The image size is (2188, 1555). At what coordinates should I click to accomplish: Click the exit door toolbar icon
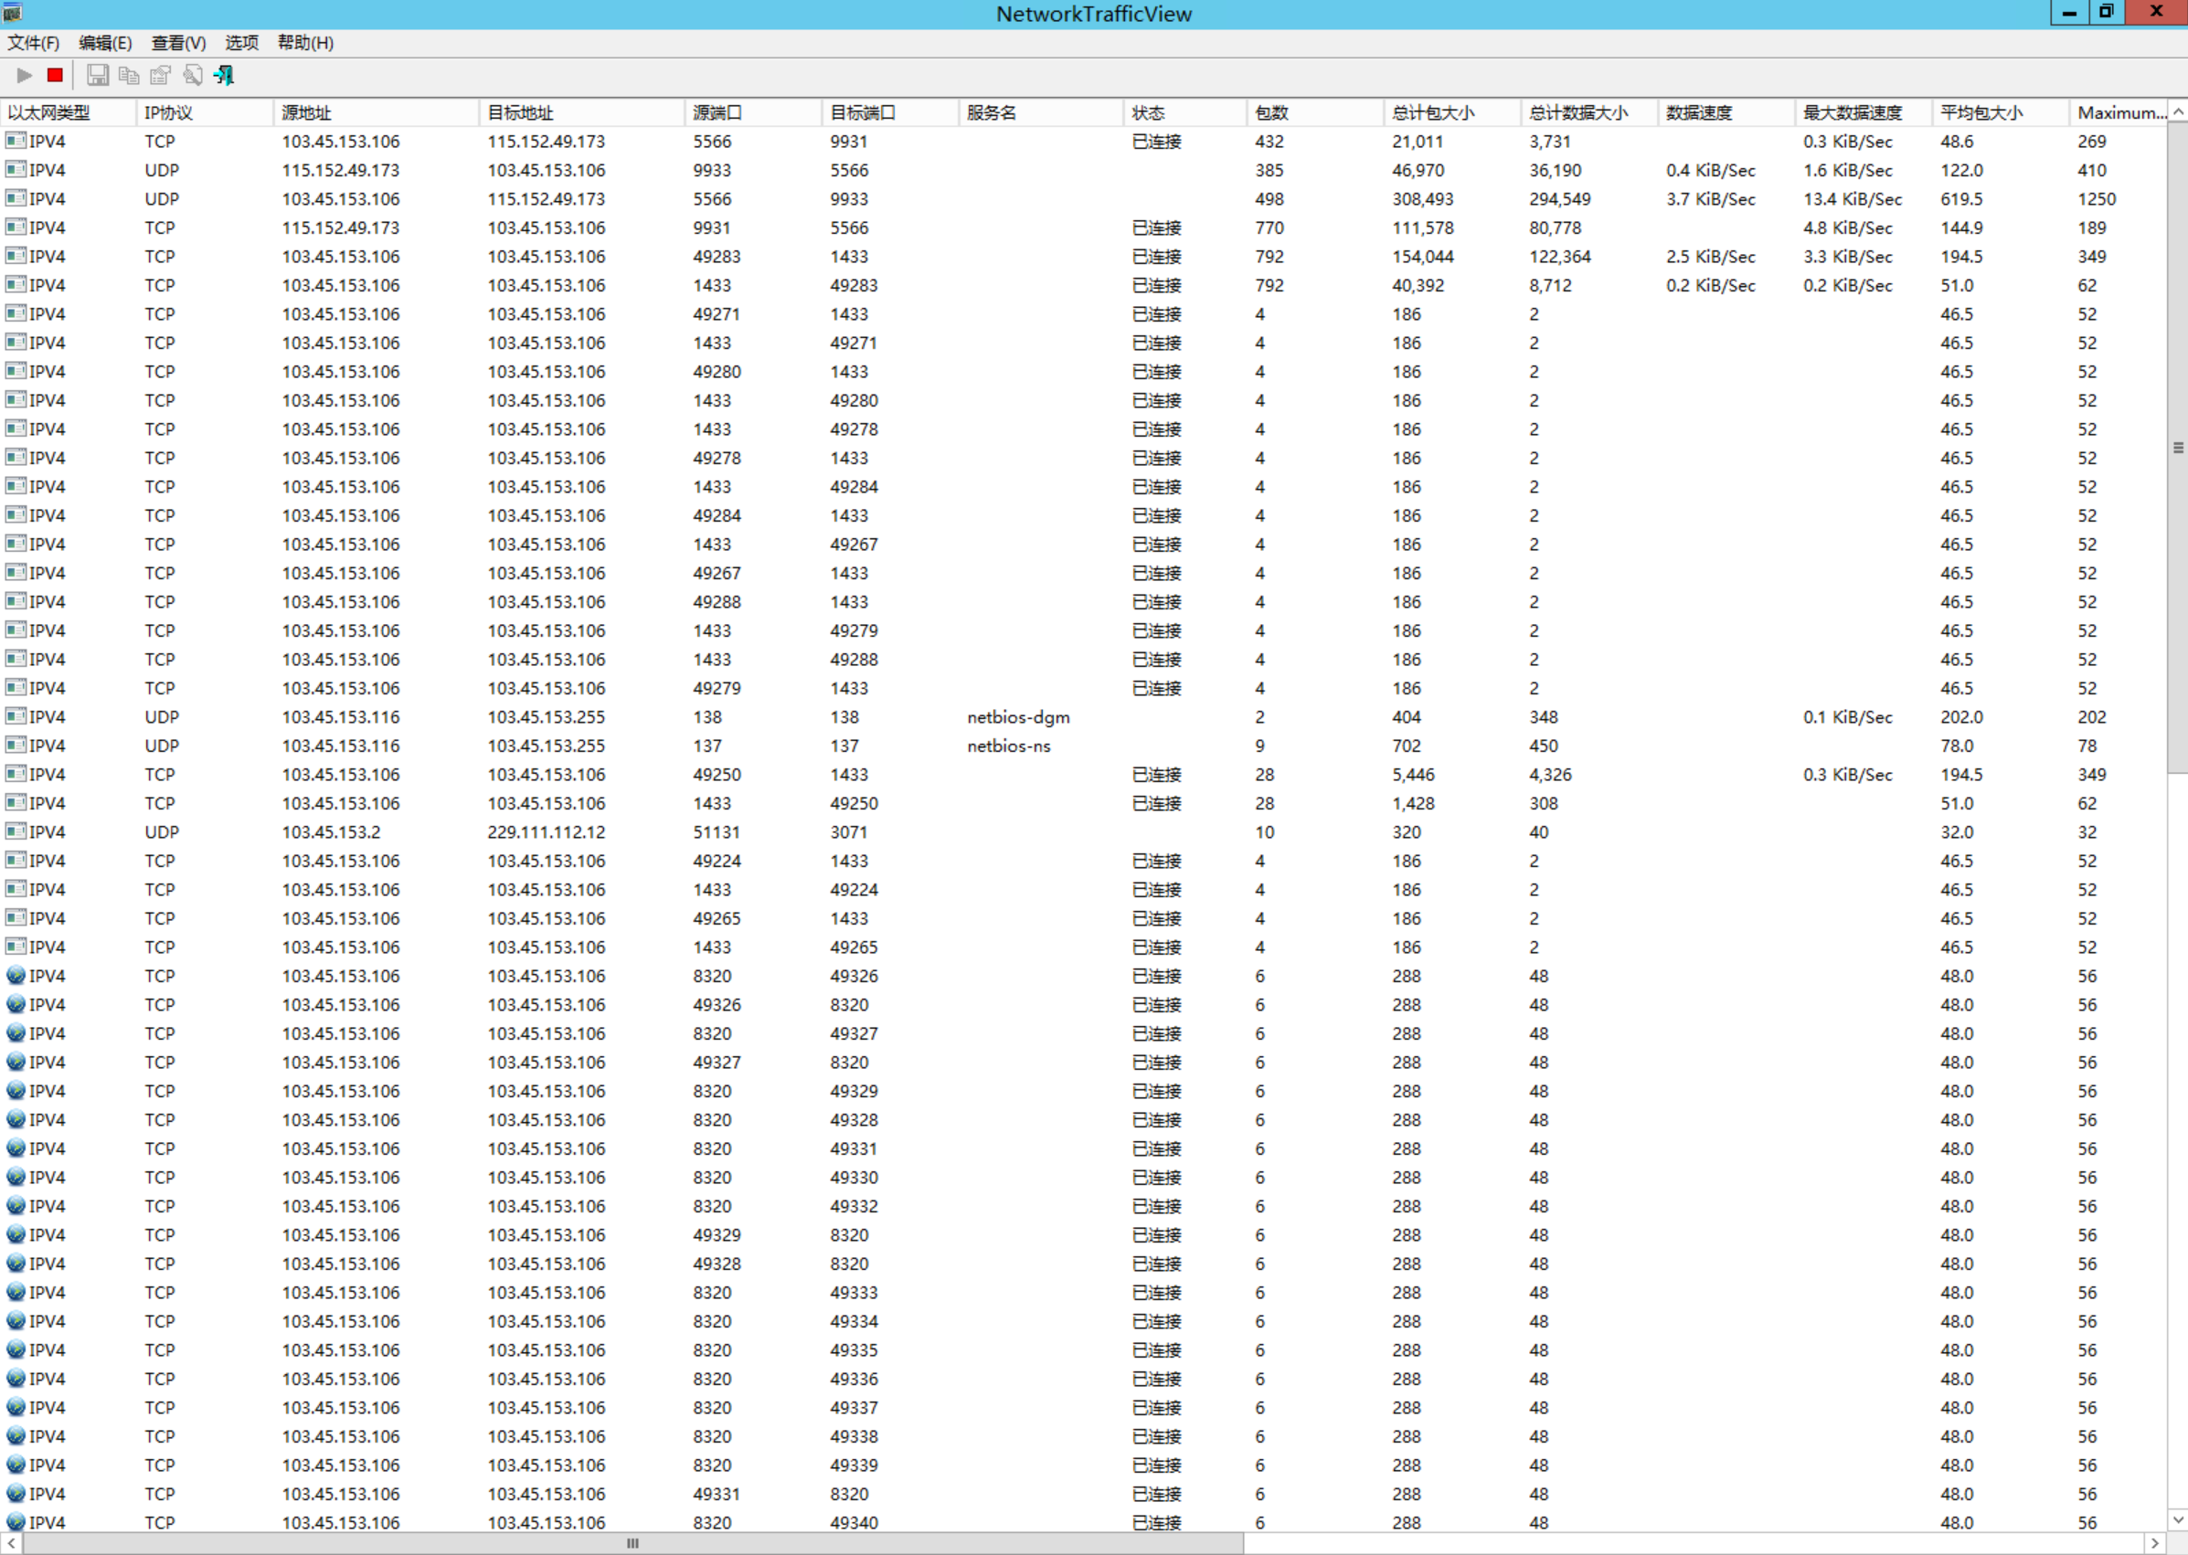(224, 75)
